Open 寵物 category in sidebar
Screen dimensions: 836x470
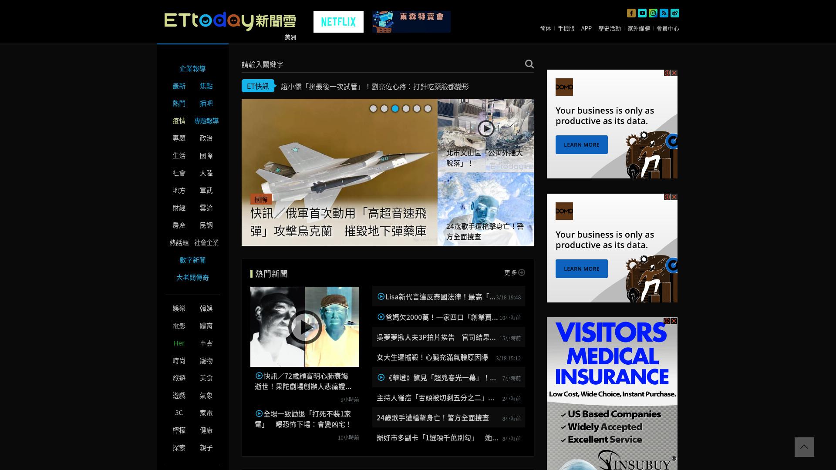[x=206, y=360]
